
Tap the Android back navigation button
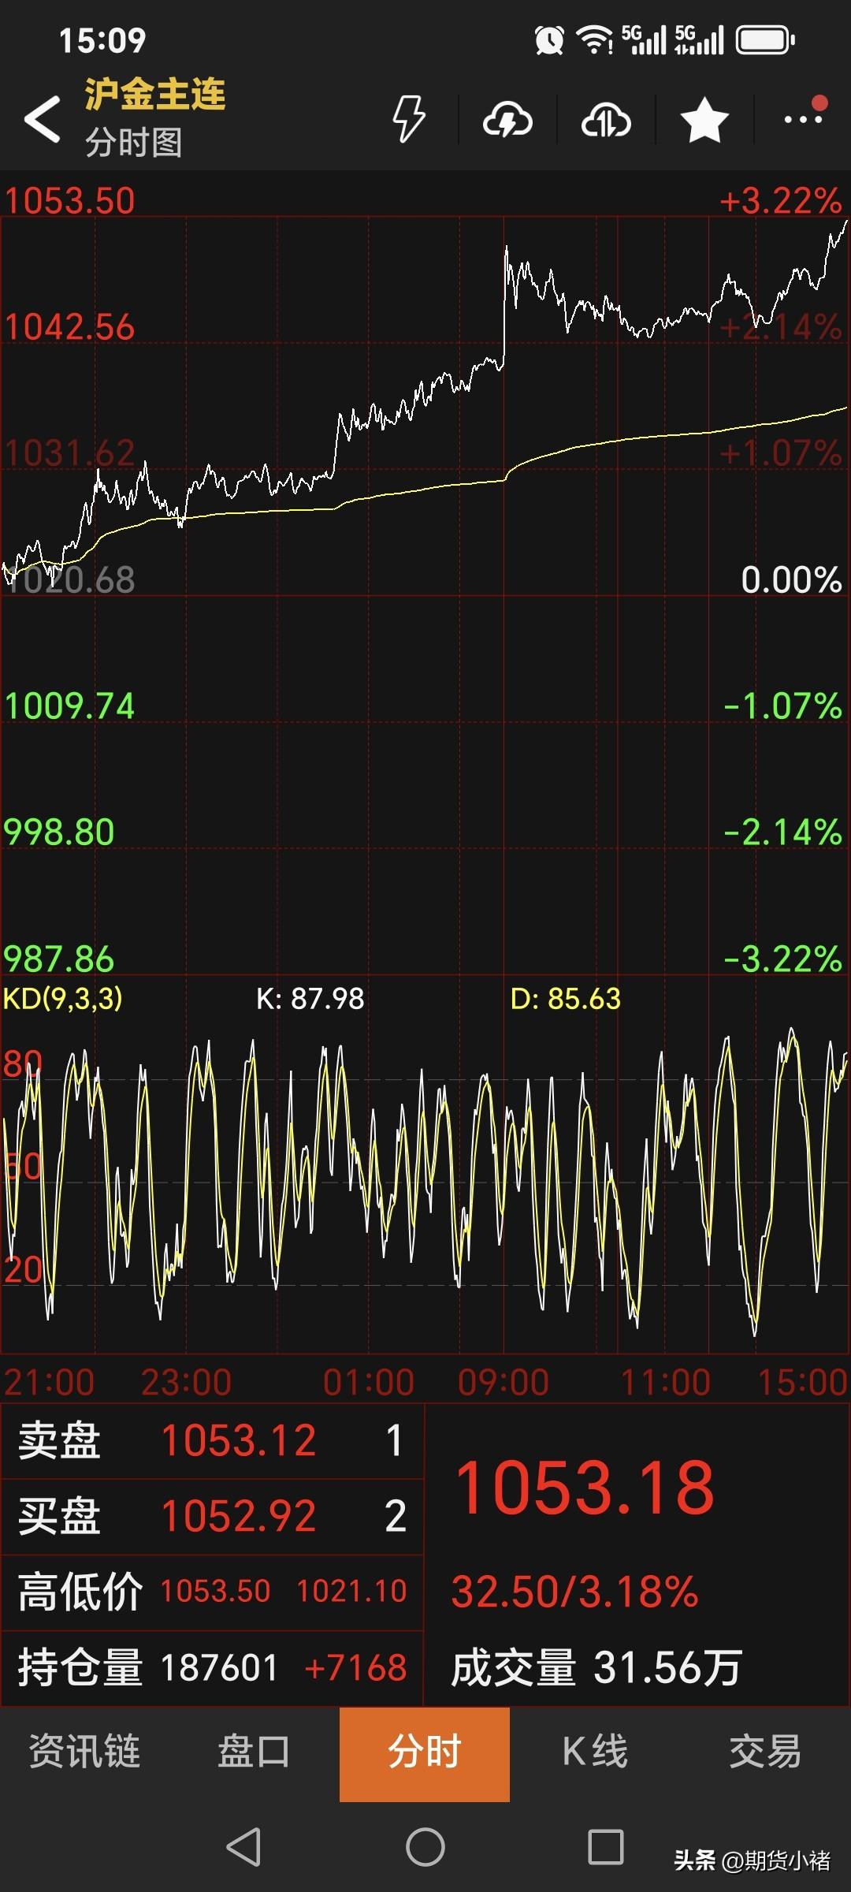tap(243, 1847)
